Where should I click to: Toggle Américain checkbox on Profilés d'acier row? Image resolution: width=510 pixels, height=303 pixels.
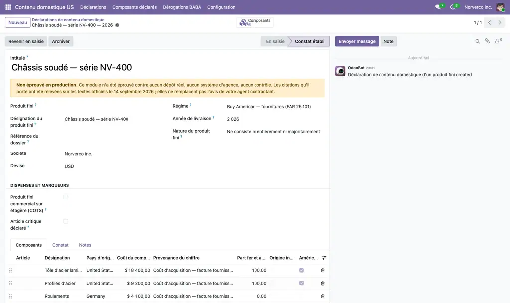tap(301, 283)
